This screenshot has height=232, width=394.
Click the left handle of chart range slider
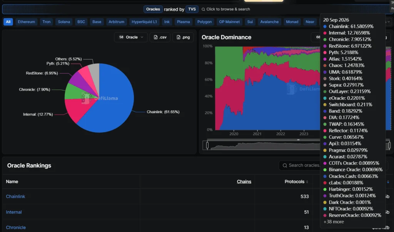[x=207, y=145]
